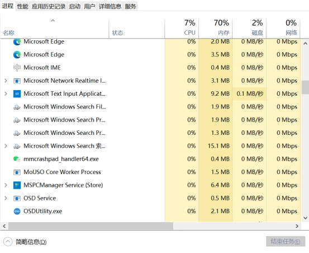Click the MoUSO Core Worker Process icon

(17, 172)
